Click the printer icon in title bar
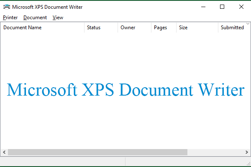251x167 pixels. pos(7,7)
